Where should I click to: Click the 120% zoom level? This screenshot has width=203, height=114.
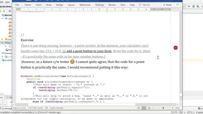coord(177,108)
